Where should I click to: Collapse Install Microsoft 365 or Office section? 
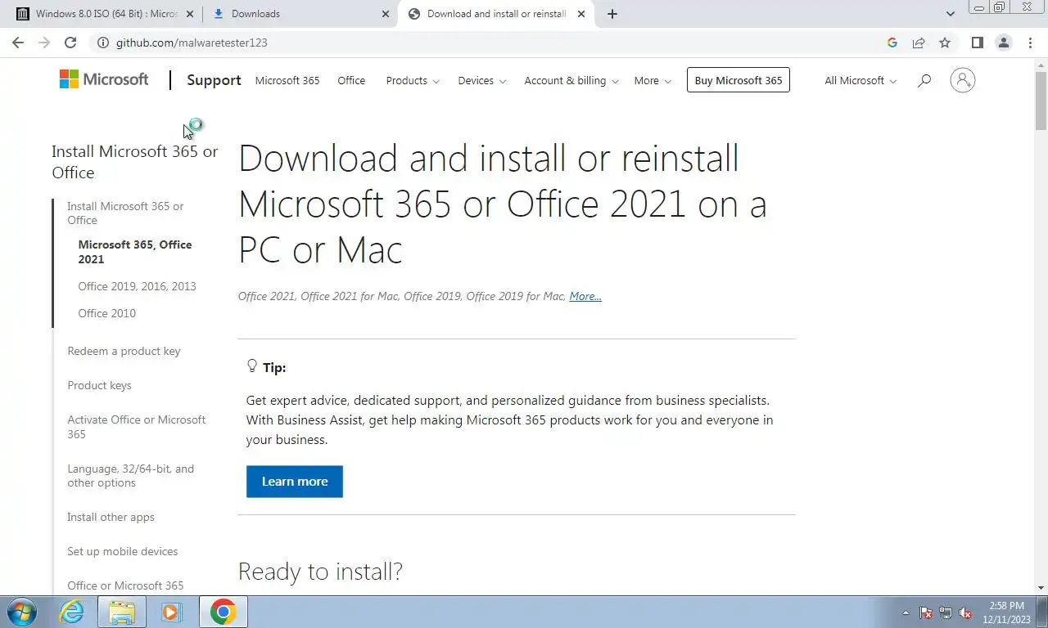(125, 213)
